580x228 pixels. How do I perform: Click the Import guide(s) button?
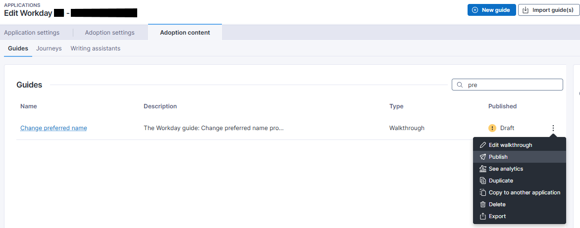[548, 10]
